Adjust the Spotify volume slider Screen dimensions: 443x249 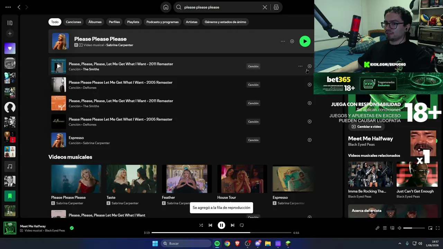[414, 228]
